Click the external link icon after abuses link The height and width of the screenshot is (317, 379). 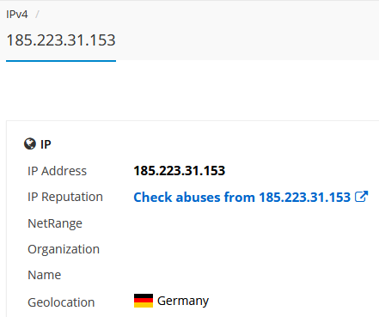[361, 197]
